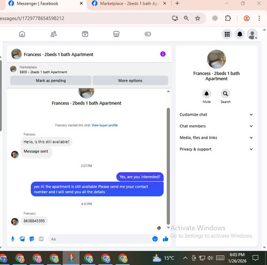Open the zoom magnifier in address bar
This screenshot has height=265, width=267.
tap(186, 18)
